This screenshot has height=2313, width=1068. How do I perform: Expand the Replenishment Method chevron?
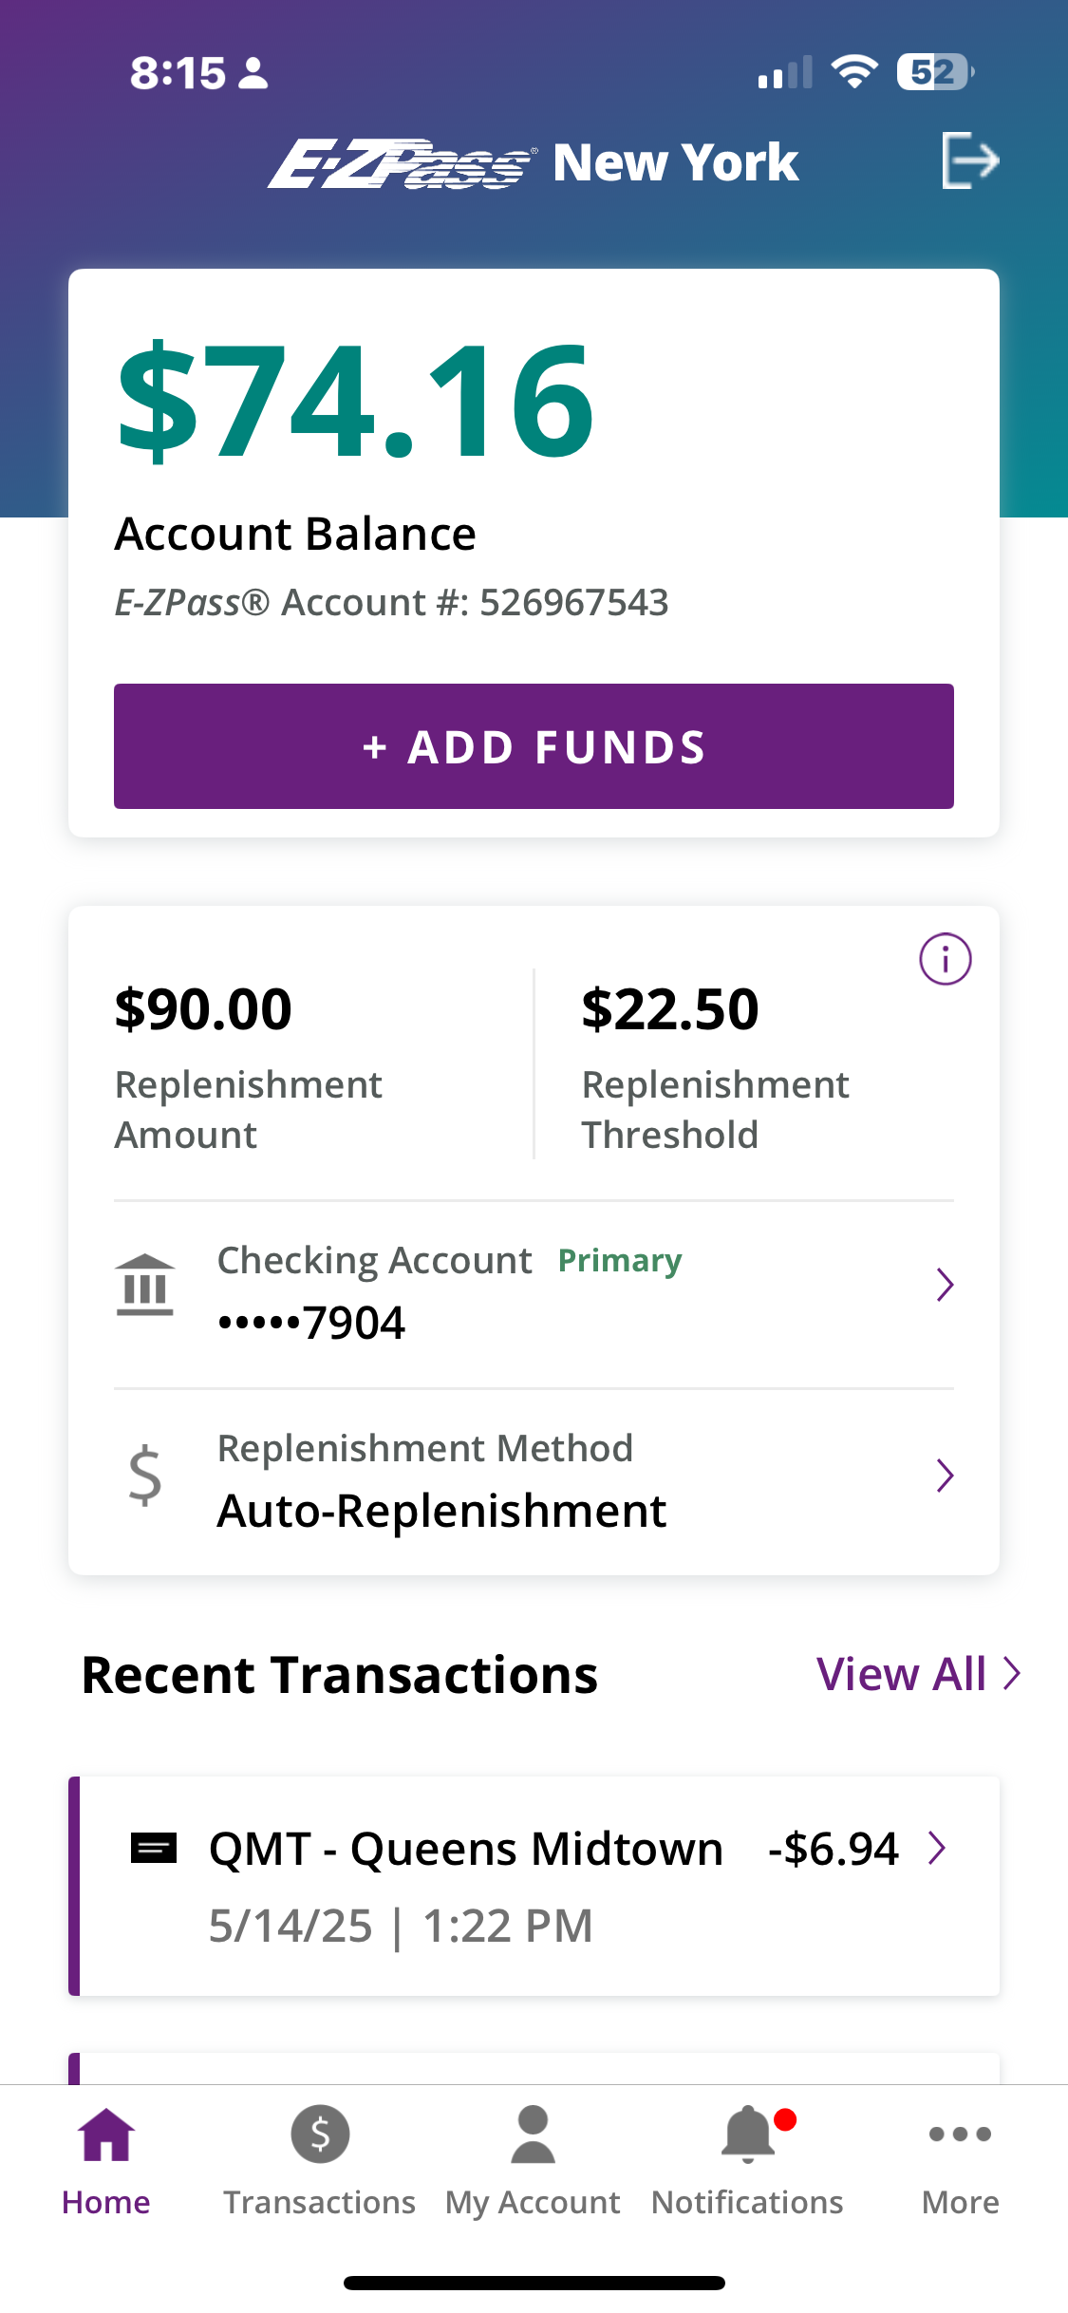coord(944,1476)
